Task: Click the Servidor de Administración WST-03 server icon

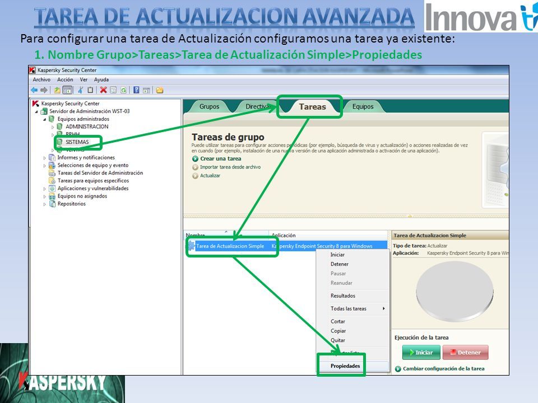Action: click(44, 111)
